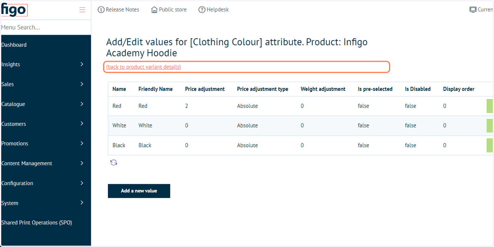This screenshot has width=494, height=247.
Task: Click the monitor icon at top right
Action: [473, 9]
